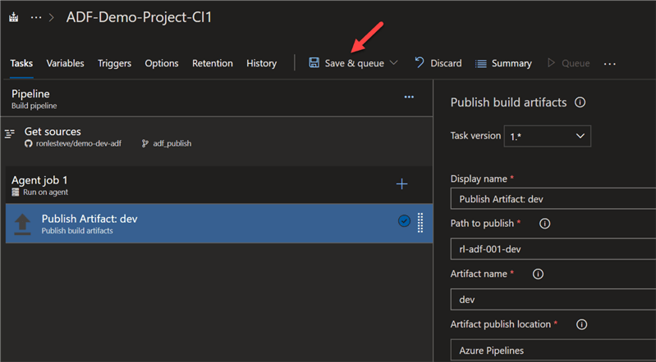The image size is (656, 362).
Task: Open the breadcrumb ellipsis menu
Action: (x=35, y=17)
